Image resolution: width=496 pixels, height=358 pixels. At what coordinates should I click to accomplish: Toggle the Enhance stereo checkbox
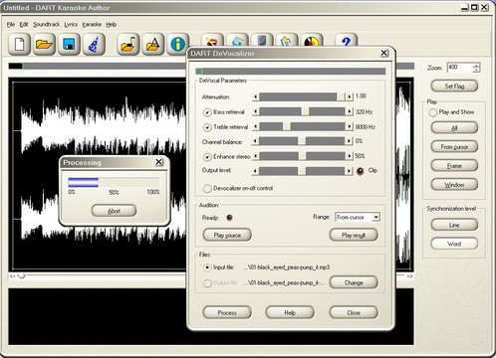pos(207,156)
